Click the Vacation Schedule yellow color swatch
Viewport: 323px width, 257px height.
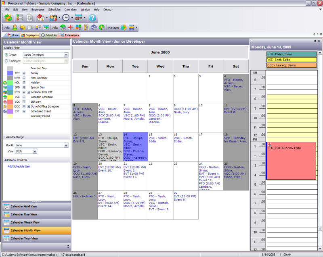[x=10, y=97]
